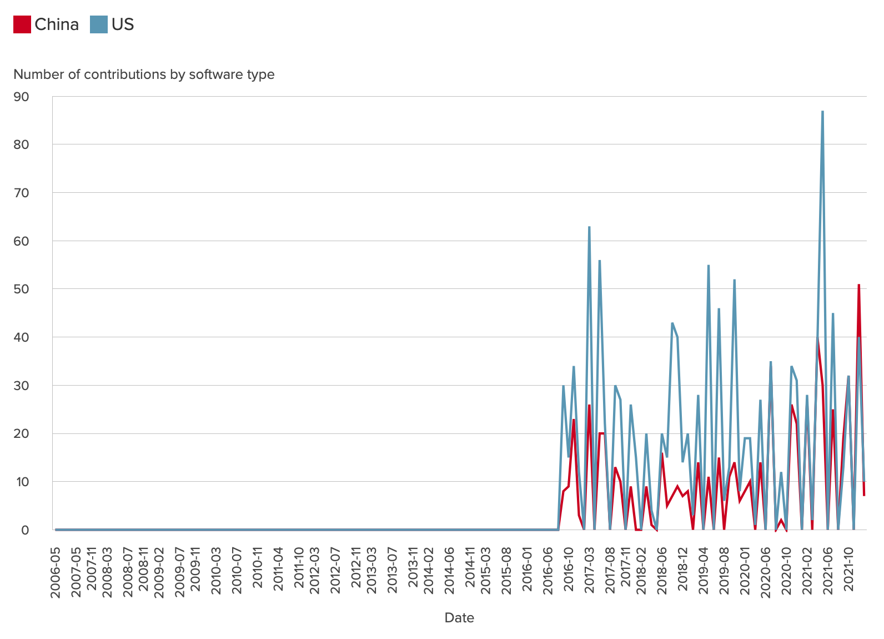
Task: Click the US peak at 87 contributions
Action: click(x=822, y=111)
